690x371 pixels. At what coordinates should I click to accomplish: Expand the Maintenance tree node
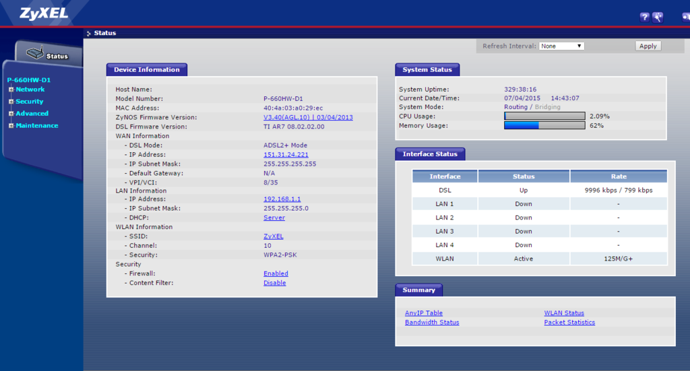point(11,126)
